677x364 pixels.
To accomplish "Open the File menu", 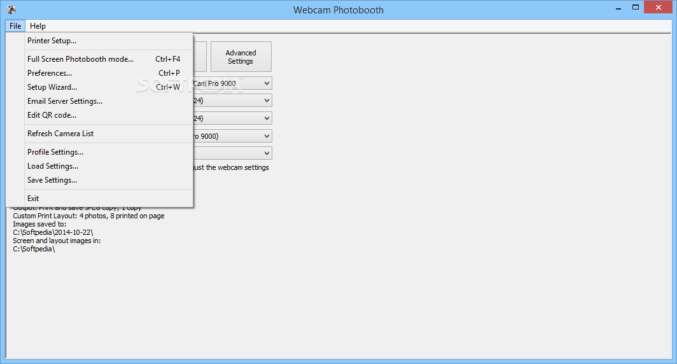I will point(15,26).
